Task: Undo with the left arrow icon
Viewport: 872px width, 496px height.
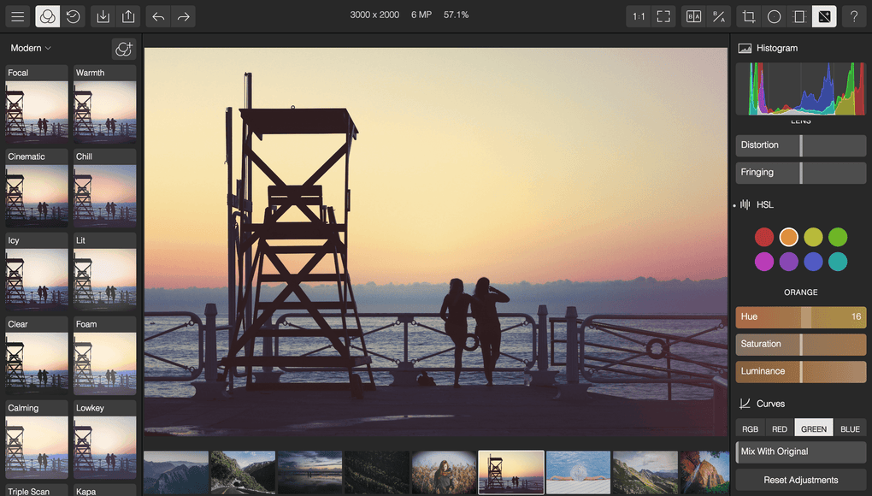Action: coord(158,16)
